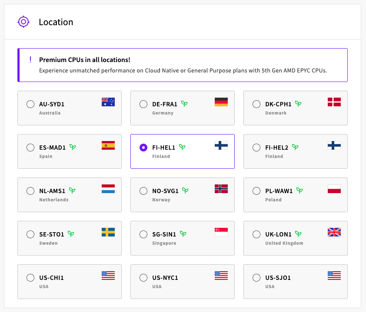The height and width of the screenshot is (312, 366).
Task: Click the selected FI-HEL1 radio button
Action: click(143, 148)
